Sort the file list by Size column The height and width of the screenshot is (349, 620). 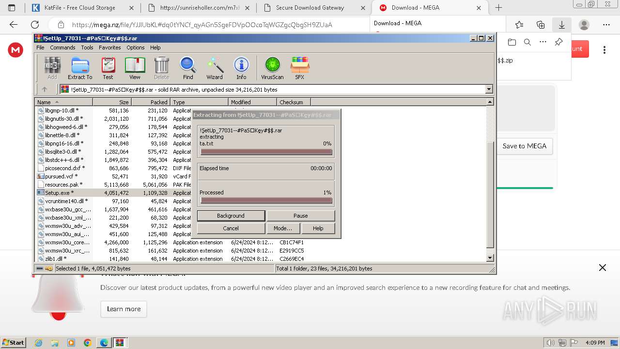(x=112, y=102)
